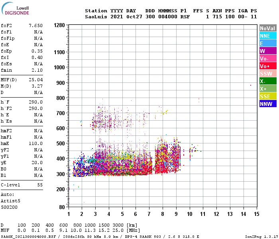
Task: Click the Ion2Png 1.3.17 version text
Action: click(261, 237)
